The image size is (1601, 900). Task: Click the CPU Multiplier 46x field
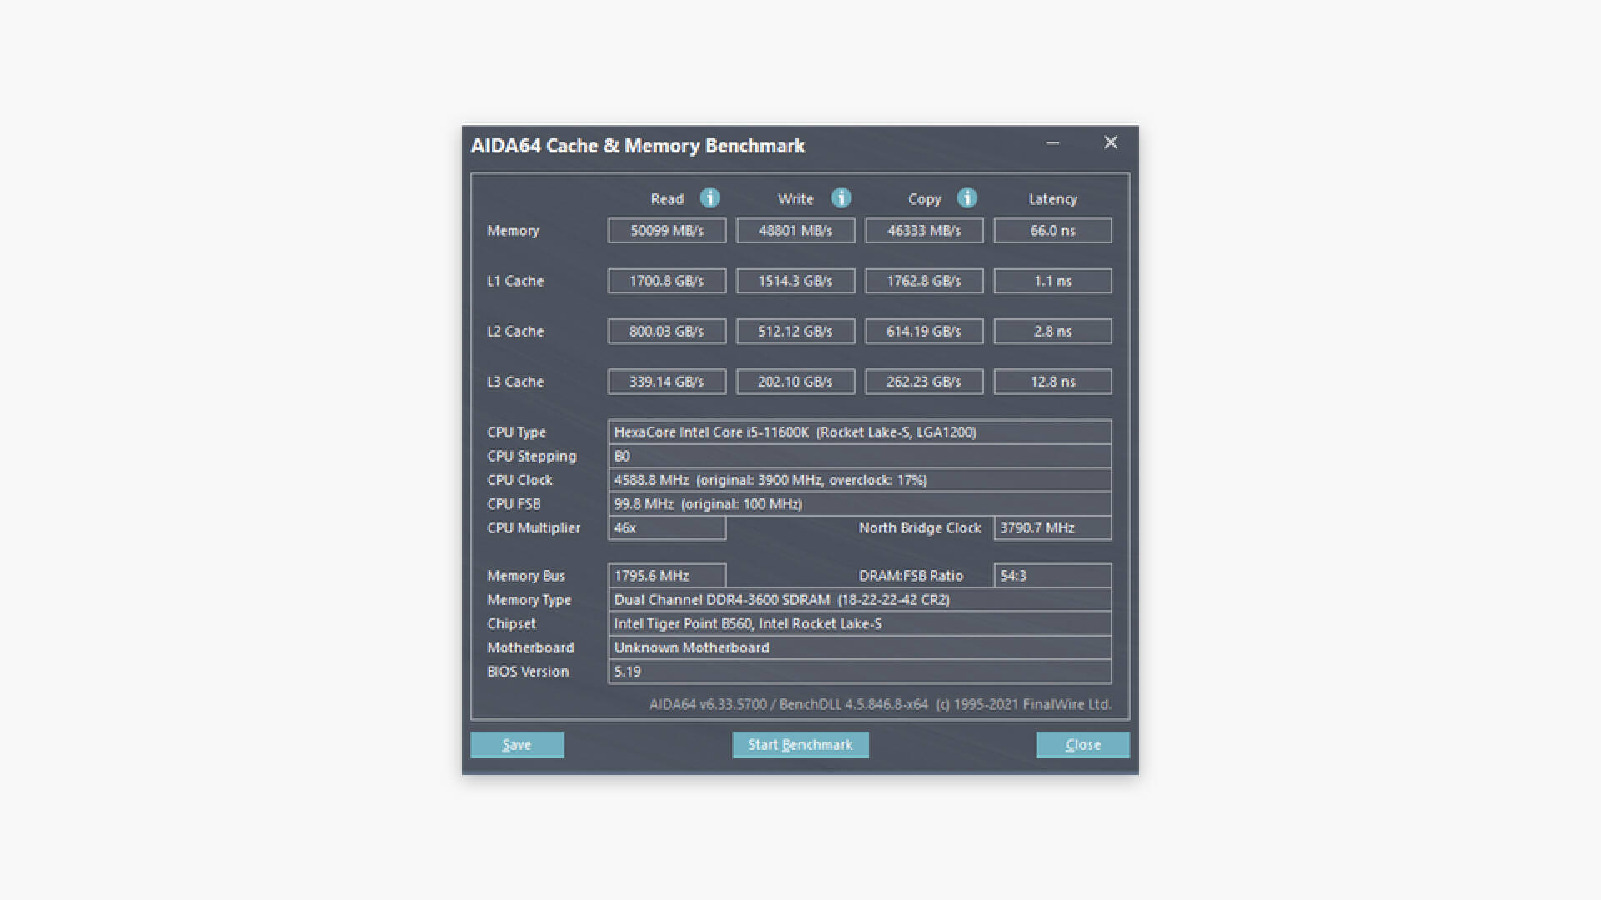coord(666,528)
